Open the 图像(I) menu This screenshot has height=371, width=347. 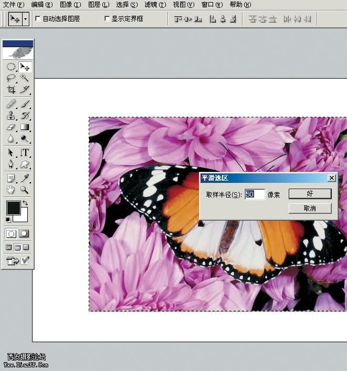click(70, 5)
